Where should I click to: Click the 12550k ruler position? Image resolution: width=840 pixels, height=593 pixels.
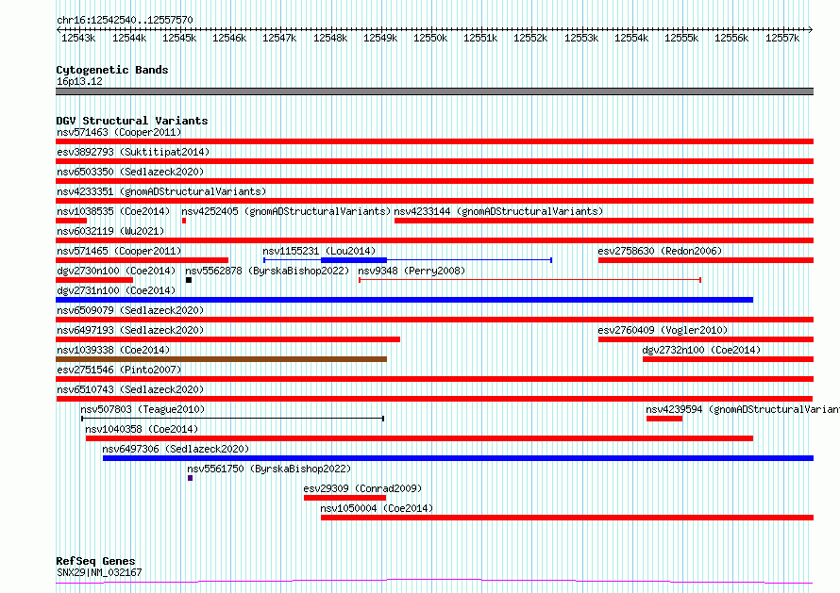coord(430,38)
